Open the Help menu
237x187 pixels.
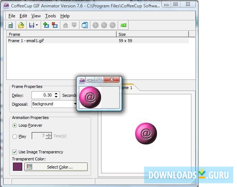[x=65, y=16]
